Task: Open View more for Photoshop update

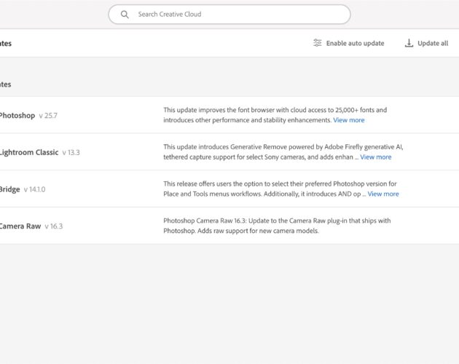Action: click(349, 120)
